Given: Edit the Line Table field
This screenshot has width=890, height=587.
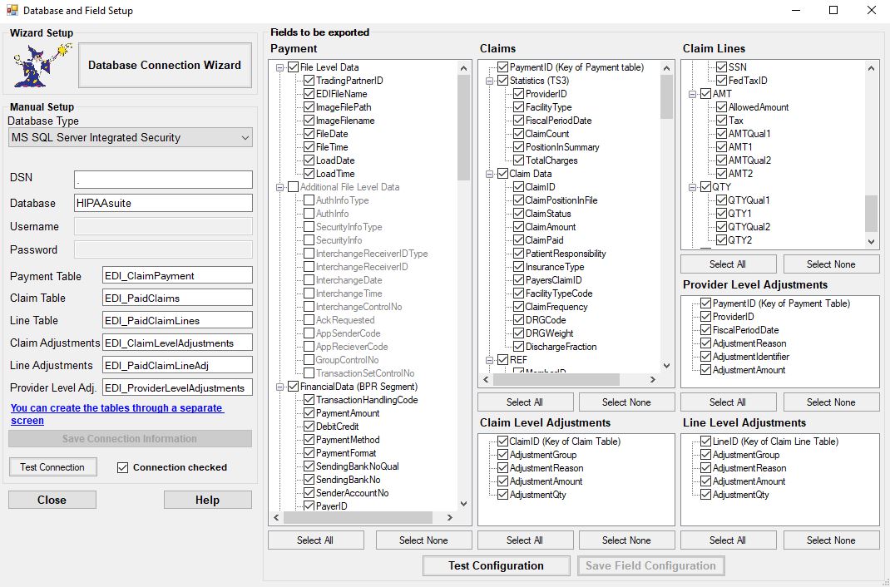Looking at the screenshot, I should click(x=177, y=320).
